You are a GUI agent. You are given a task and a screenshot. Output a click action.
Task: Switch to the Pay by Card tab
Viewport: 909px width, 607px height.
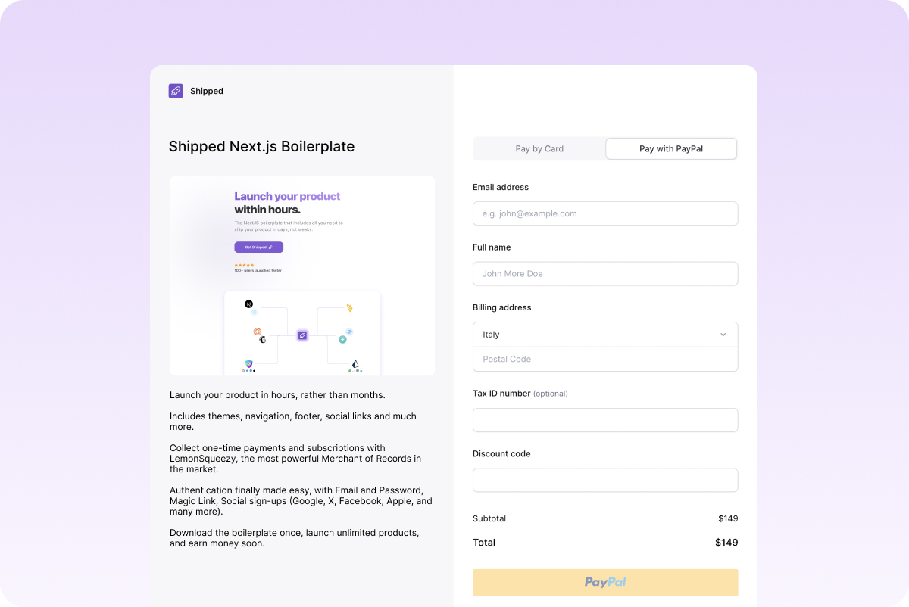point(539,149)
